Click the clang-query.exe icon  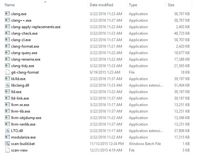7,53
